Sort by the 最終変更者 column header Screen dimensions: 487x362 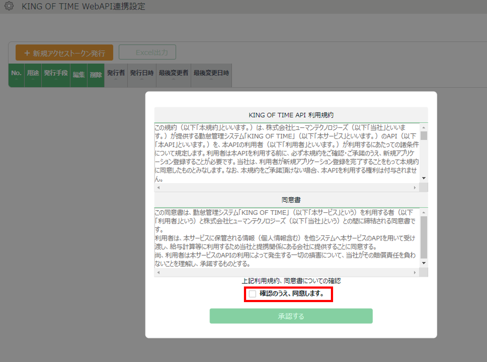173,76
